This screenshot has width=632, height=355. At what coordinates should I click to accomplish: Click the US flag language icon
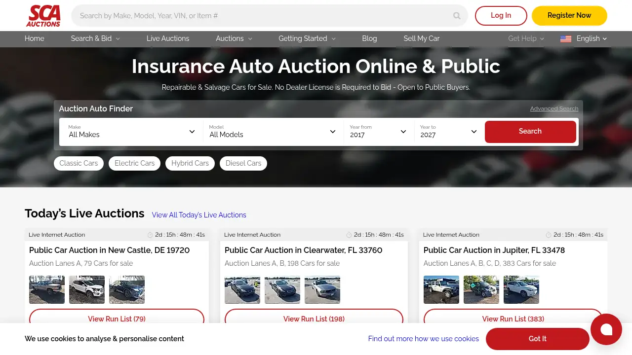566,39
